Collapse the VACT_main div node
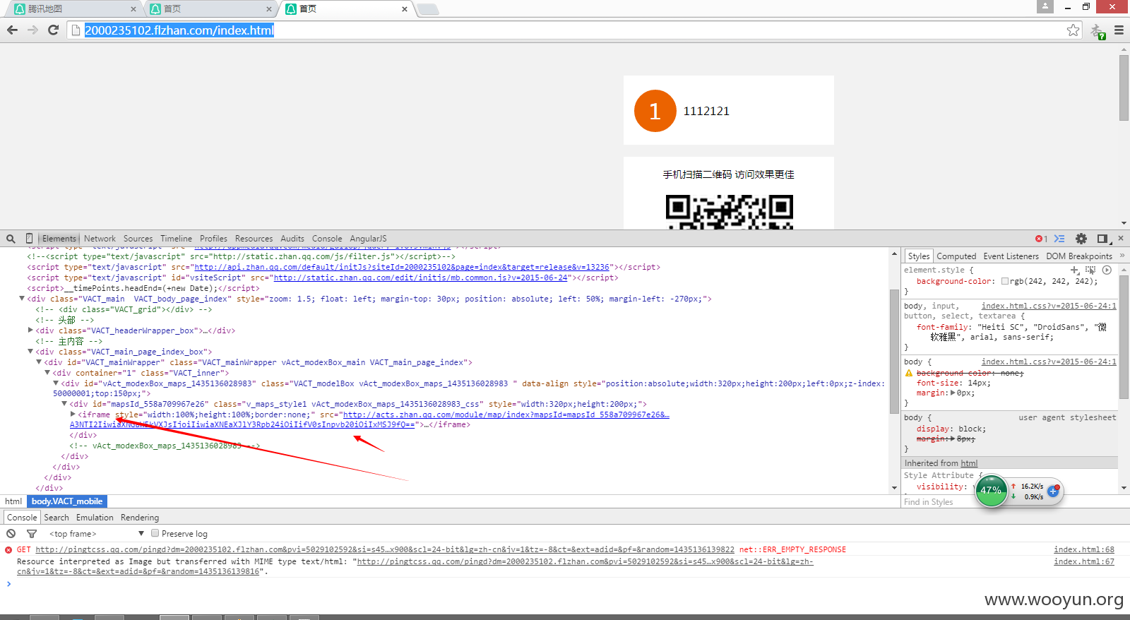Screen dimensions: 1130x620 (x=22, y=299)
